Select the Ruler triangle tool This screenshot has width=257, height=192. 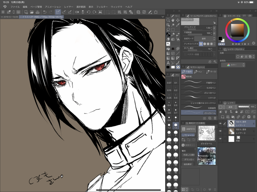coord(178,58)
